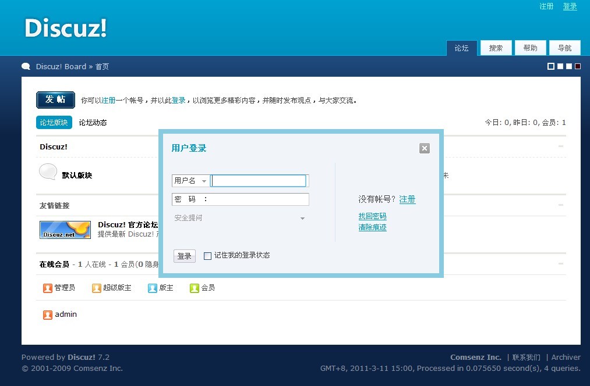590x386 pixels.
Task: Select the first white outlined style swatch
Action: coord(551,66)
